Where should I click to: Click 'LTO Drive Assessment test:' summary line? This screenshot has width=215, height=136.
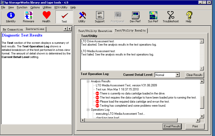click(x=98, y=41)
